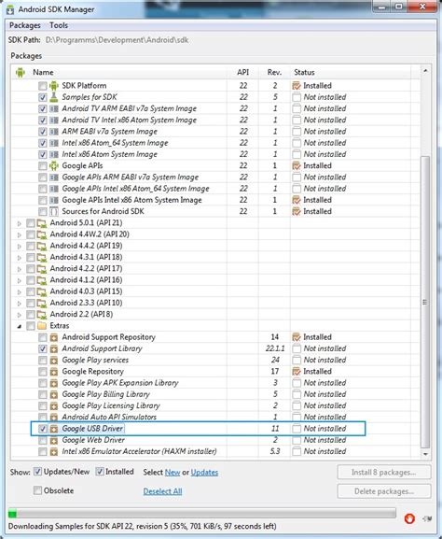Click the Sources for Android SDK icon
This screenshot has height=539, width=442.
54,211
